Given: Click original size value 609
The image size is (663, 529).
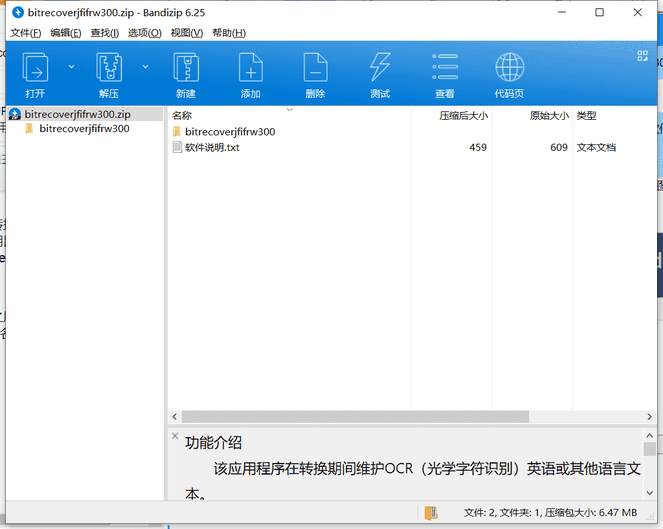Looking at the screenshot, I should (559, 147).
